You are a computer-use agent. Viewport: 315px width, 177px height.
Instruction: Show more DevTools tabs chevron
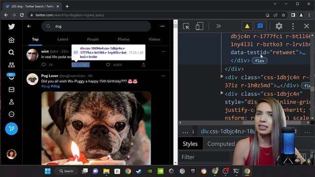coord(219,26)
